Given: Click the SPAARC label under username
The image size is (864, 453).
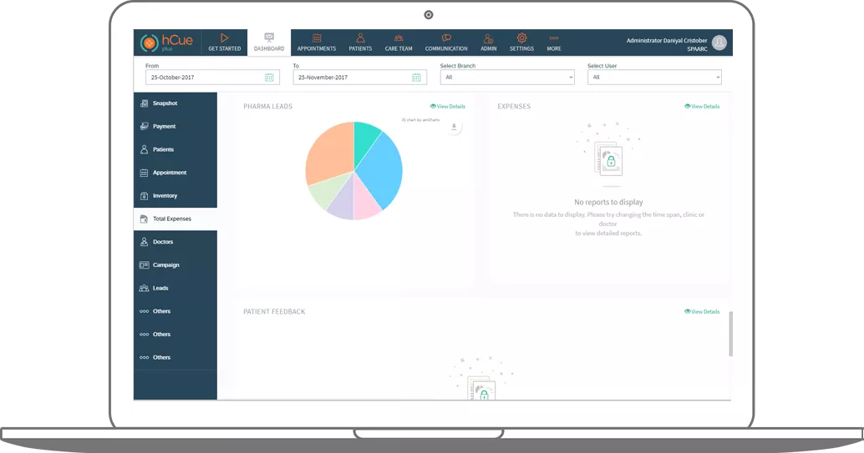Looking at the screenshot, I should point(697,49).
